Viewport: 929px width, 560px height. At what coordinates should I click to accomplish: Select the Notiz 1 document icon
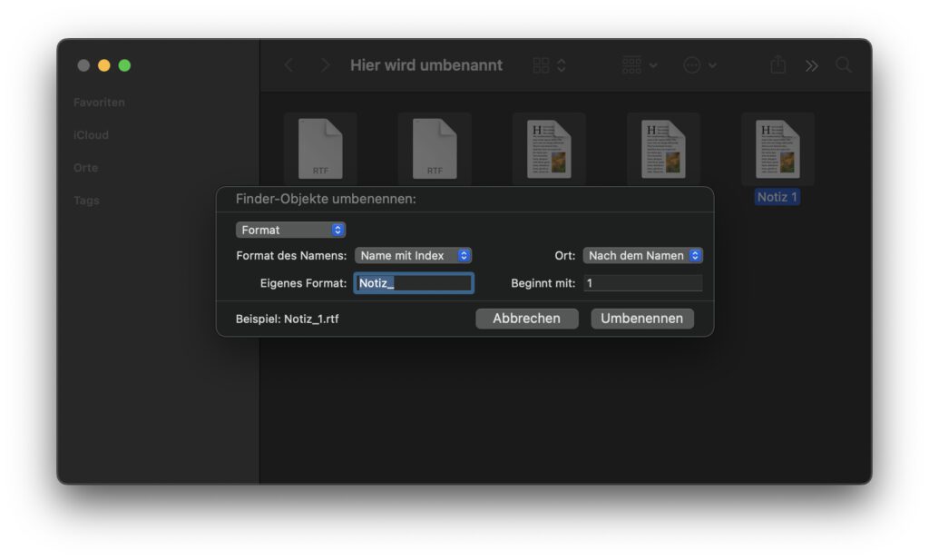coord(777,148)
